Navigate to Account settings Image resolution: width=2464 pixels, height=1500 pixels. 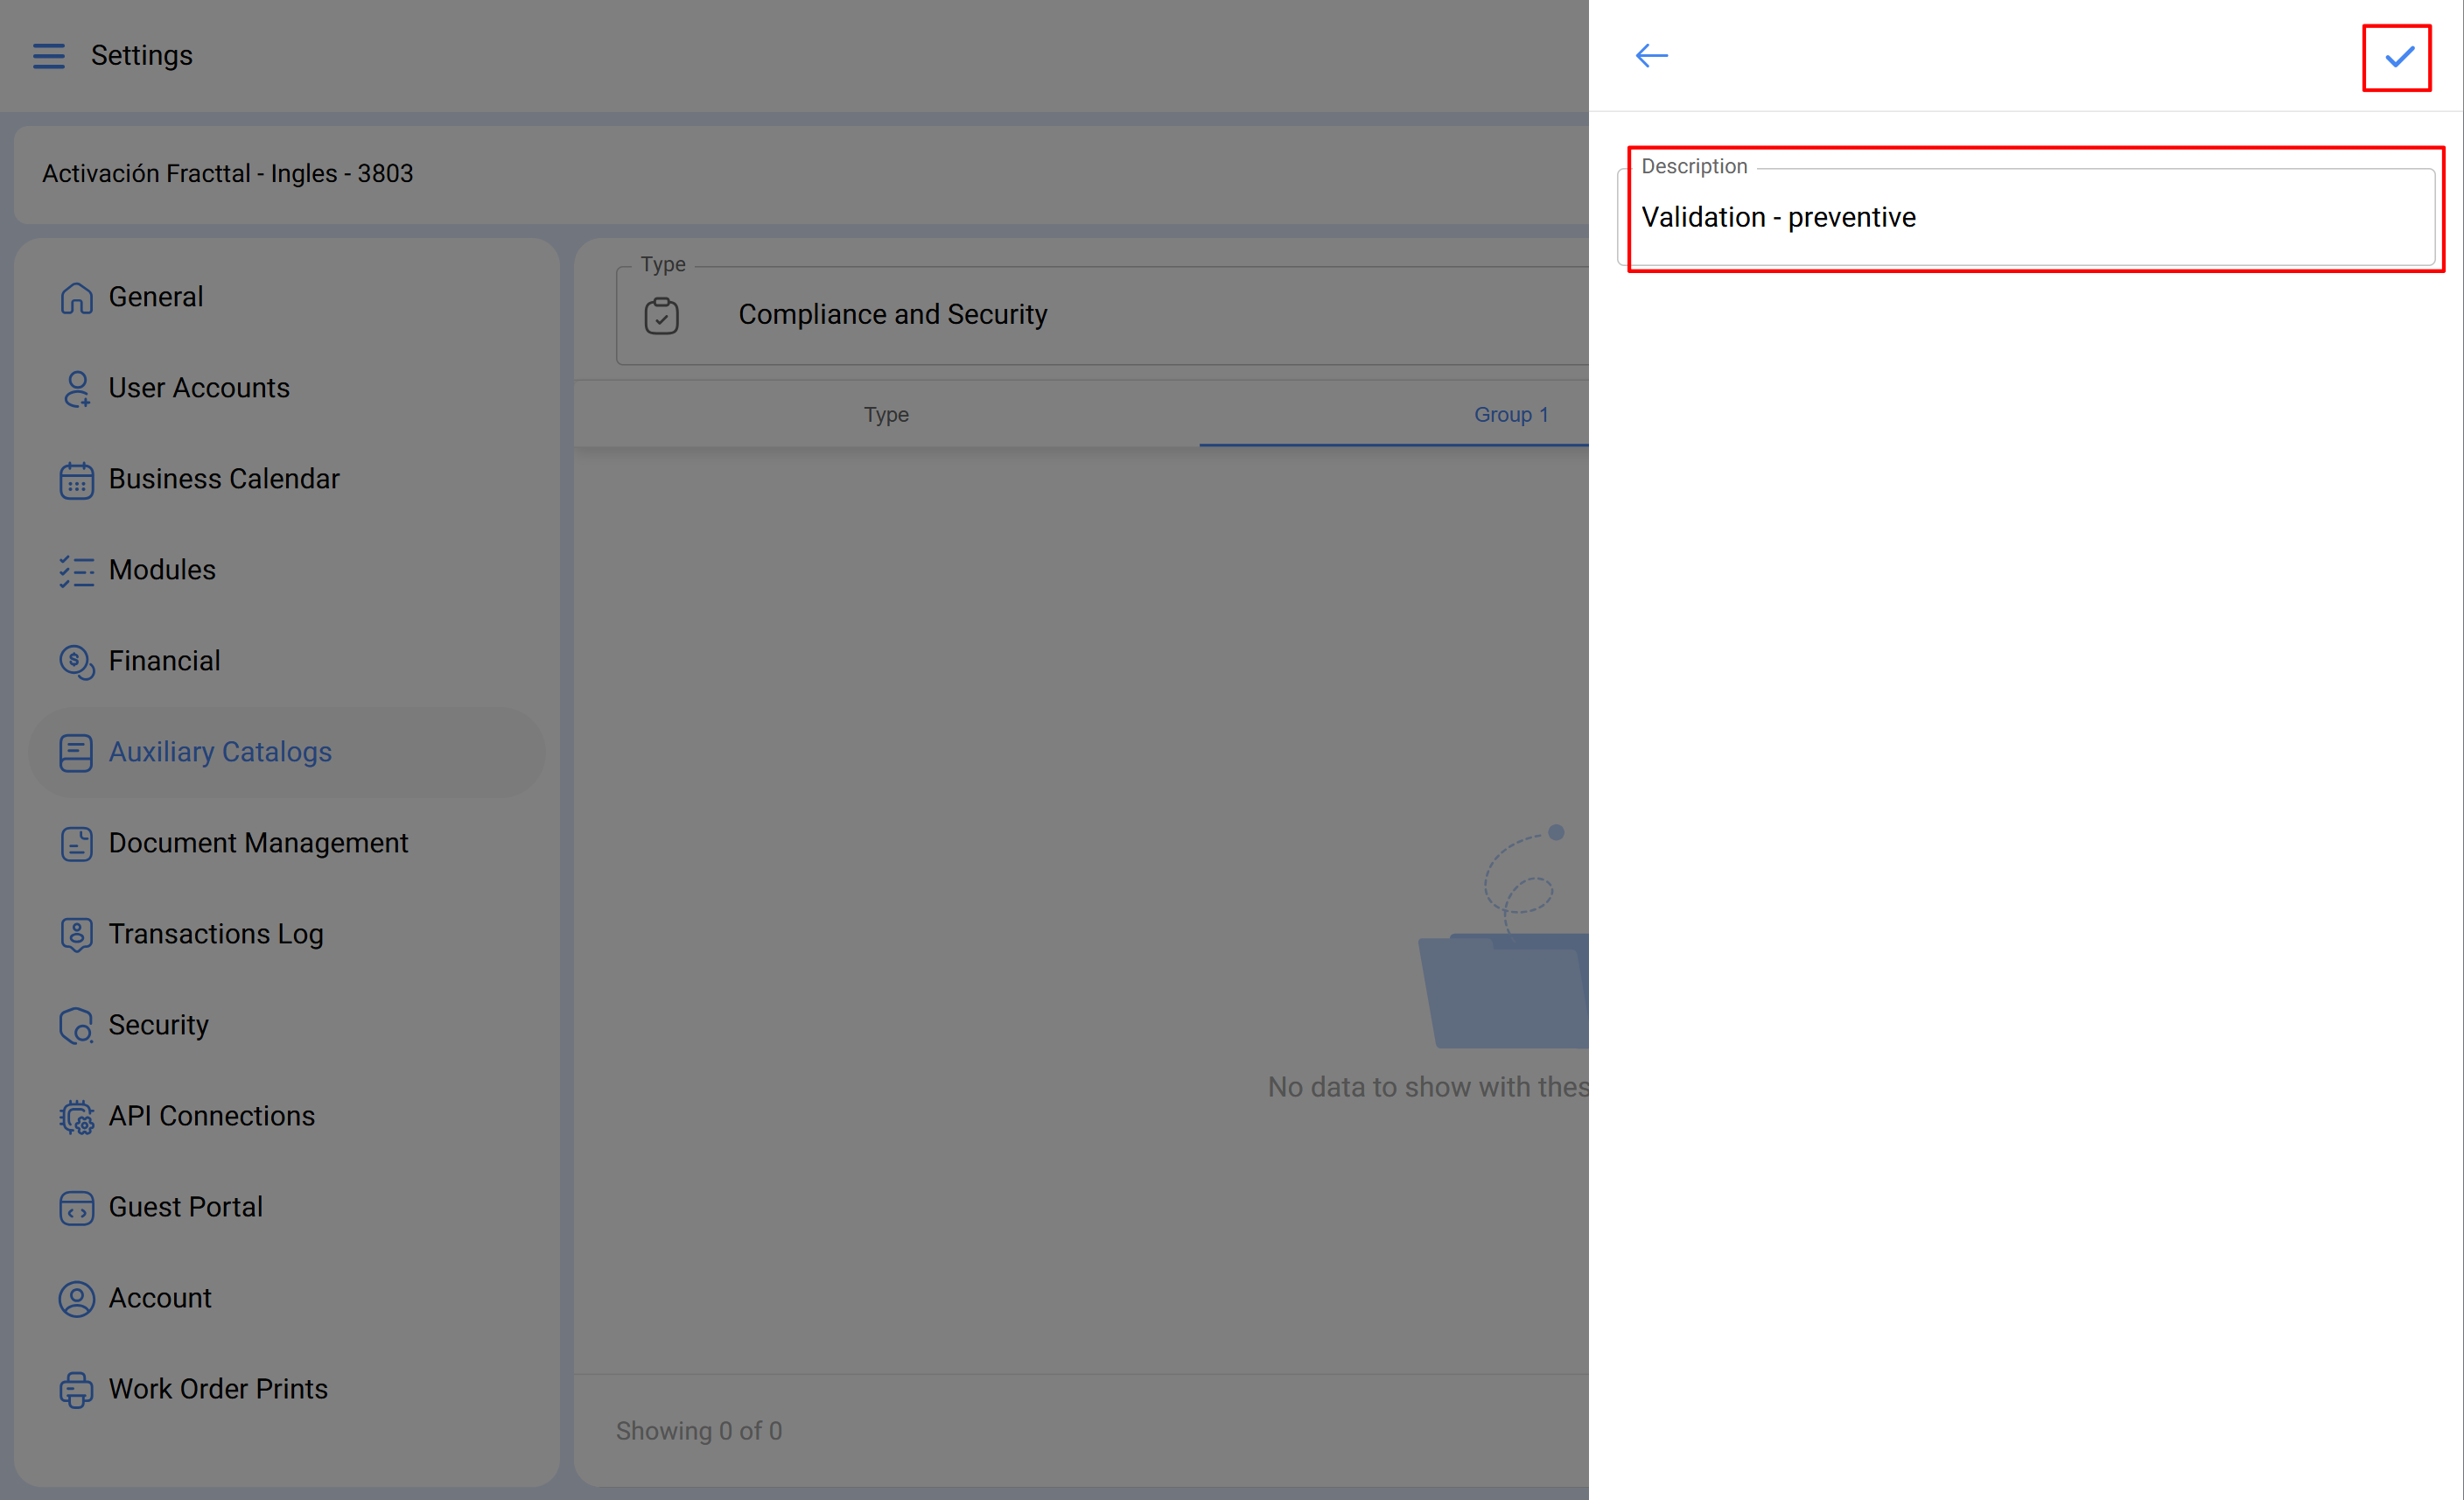160,1298
